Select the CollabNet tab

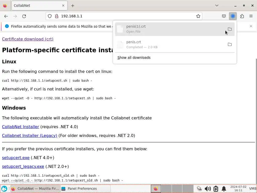(x=39, y=6)
